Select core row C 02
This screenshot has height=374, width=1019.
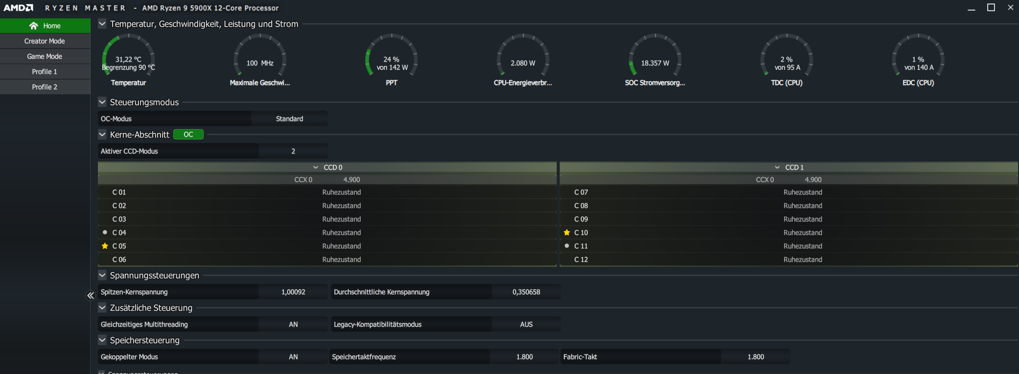point(327,206)
